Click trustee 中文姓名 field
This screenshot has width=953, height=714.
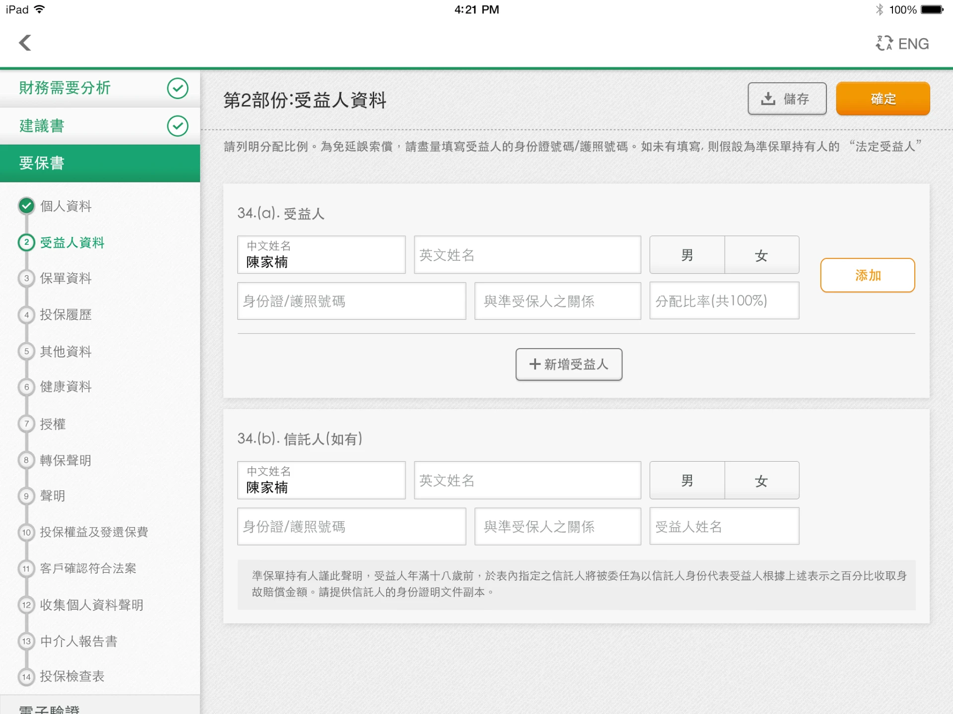point(321,480)
